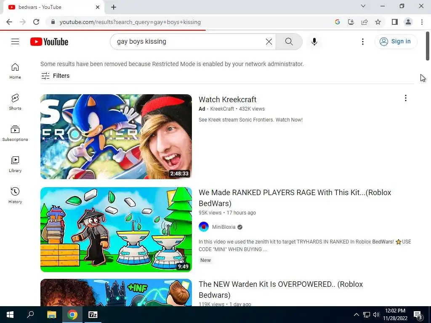Show hidden system tray icons

point(356,315)
